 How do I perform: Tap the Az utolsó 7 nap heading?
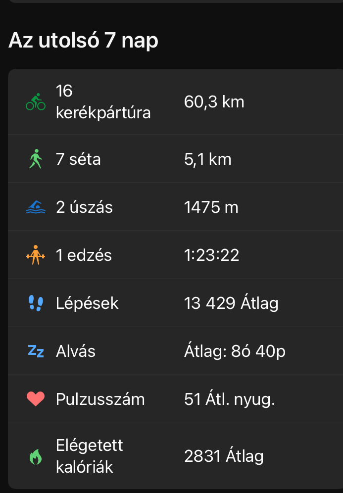[x=83, y=40]
